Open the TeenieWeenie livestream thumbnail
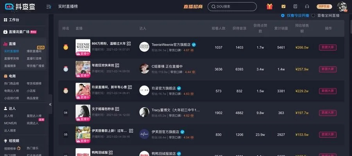The width and height of the screenshot is (352, 156). tap(83, 48)
